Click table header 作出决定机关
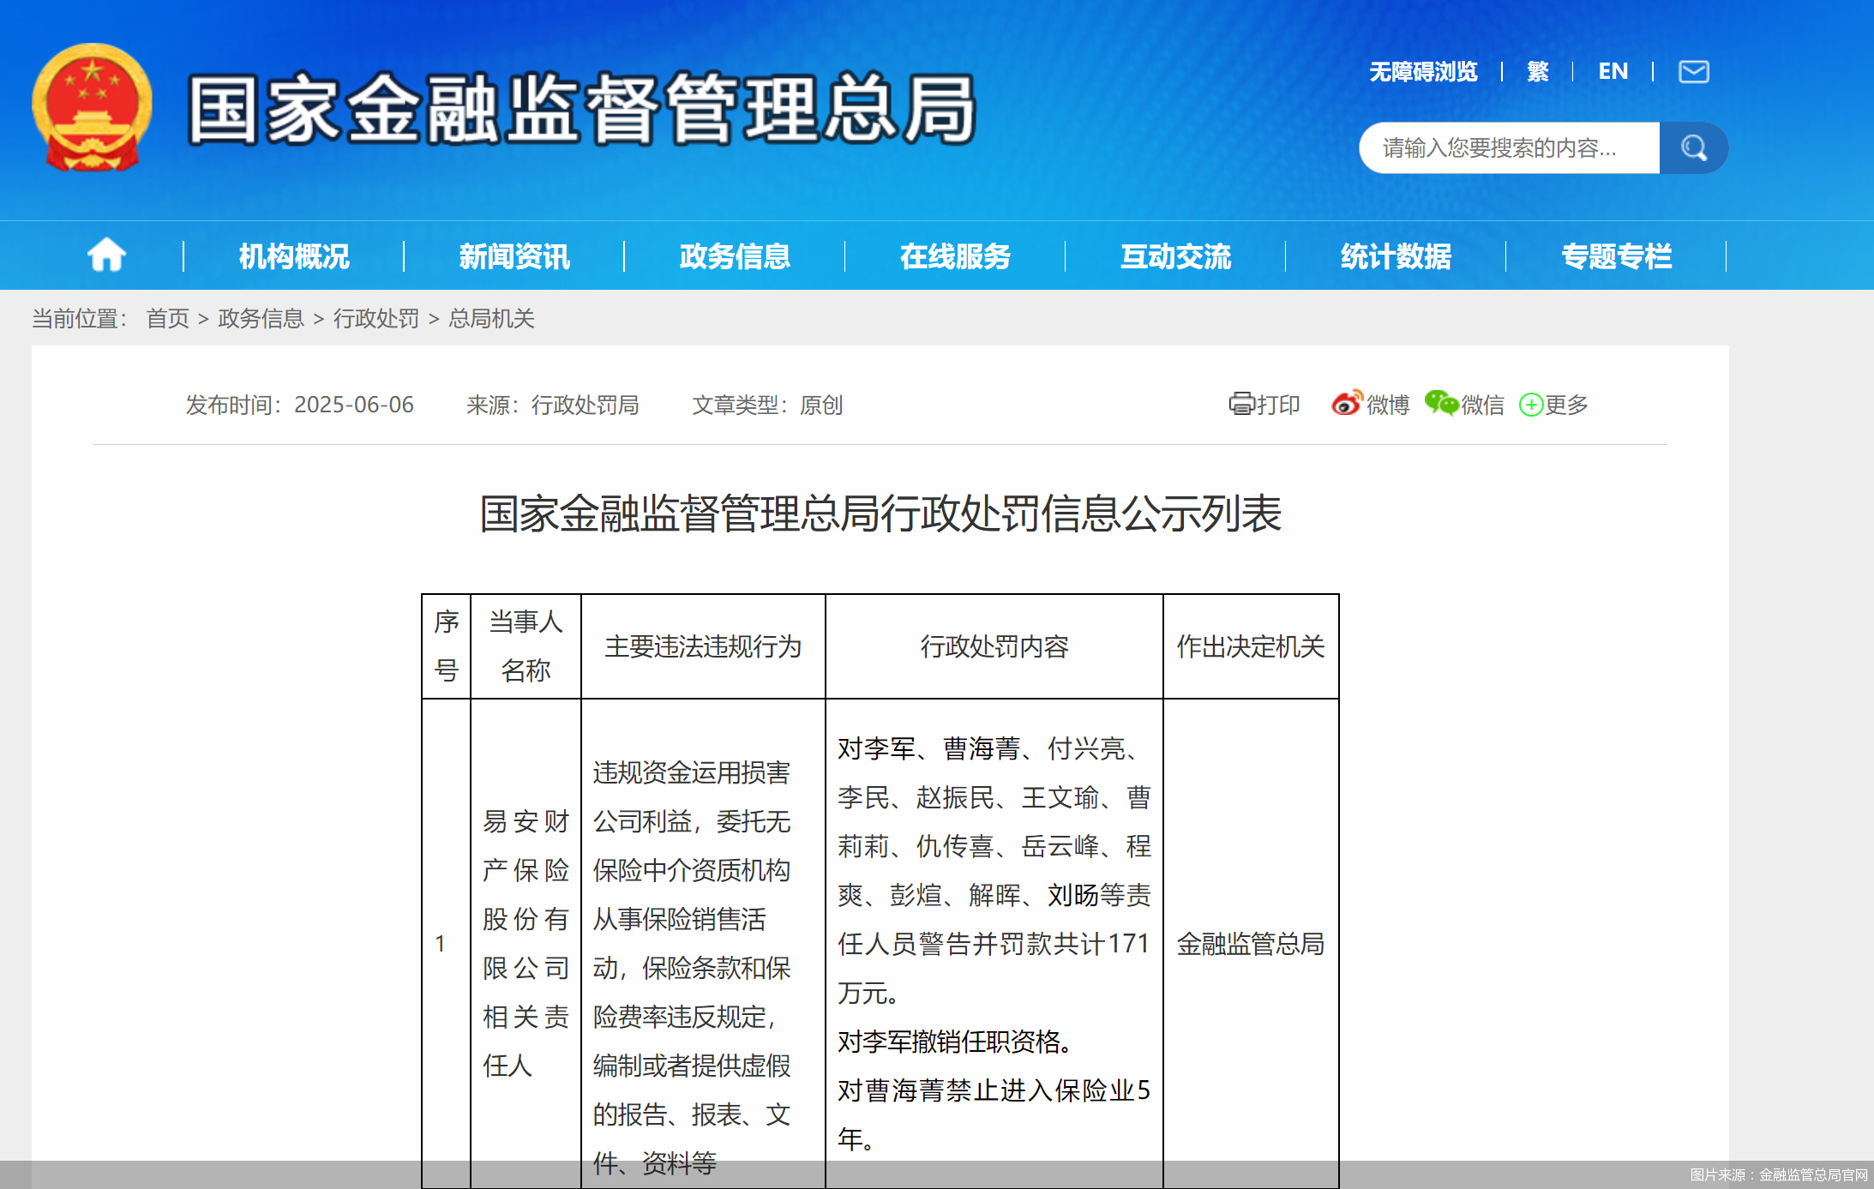The width and height of the screenshot is (1874, 1189). (1251, 646)
